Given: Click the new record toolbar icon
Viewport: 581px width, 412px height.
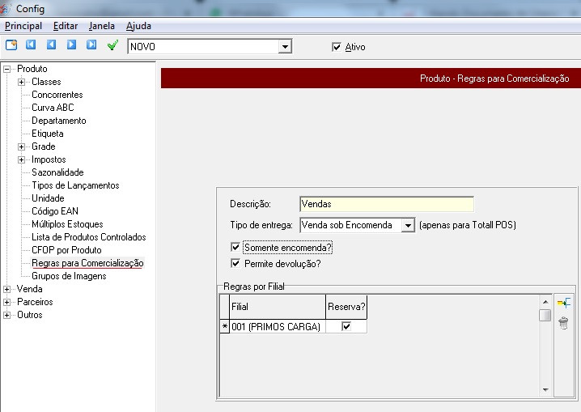Looking at the screenshot, I should click(11, 45).
